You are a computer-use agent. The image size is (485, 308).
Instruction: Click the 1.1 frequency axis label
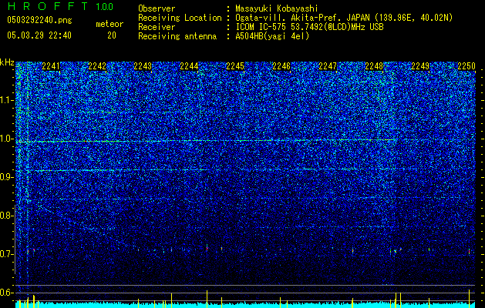click(x=5, y=100)
